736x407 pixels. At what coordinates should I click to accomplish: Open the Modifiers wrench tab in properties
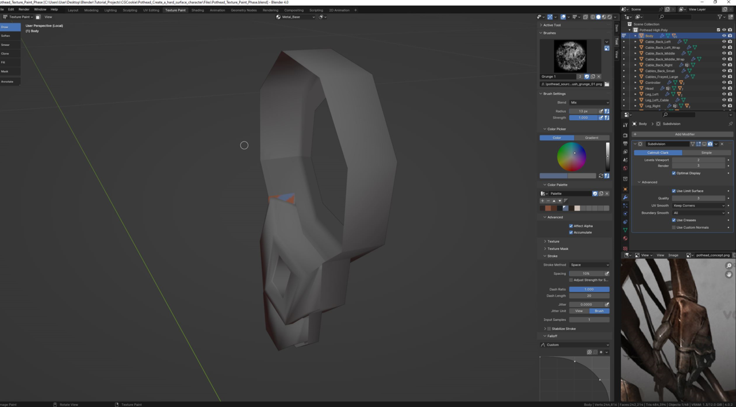click(x=625, y=197)
